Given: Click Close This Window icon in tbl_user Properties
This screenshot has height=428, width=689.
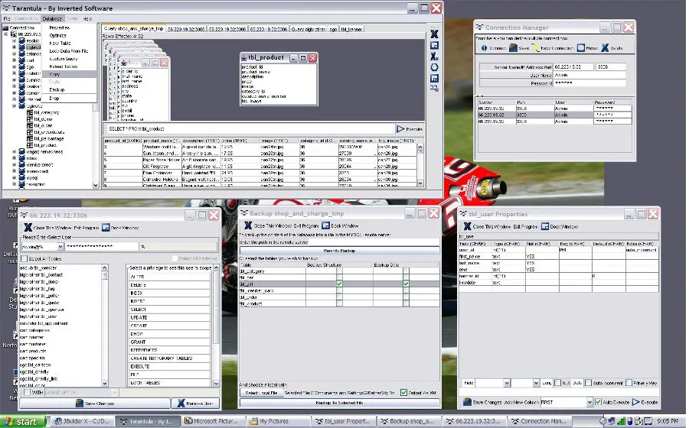Looking at the screenshot, I should tap(466, 227).
